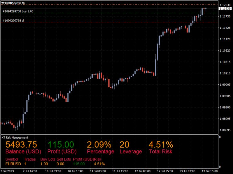Click the '11 Jul 03:00' time axis label
The width and height of the screenshot is (233, 174).
pos(98,171)
